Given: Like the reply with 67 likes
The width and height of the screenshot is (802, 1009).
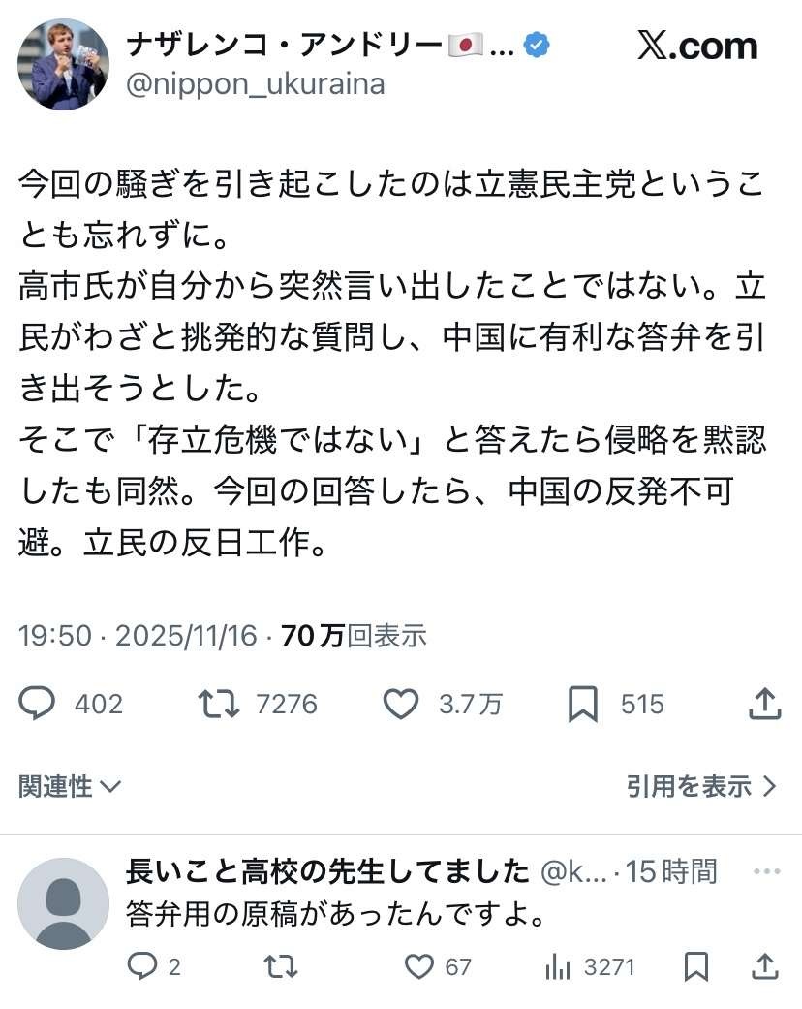Looking at the screenshot, I should [x=418, y=965].
